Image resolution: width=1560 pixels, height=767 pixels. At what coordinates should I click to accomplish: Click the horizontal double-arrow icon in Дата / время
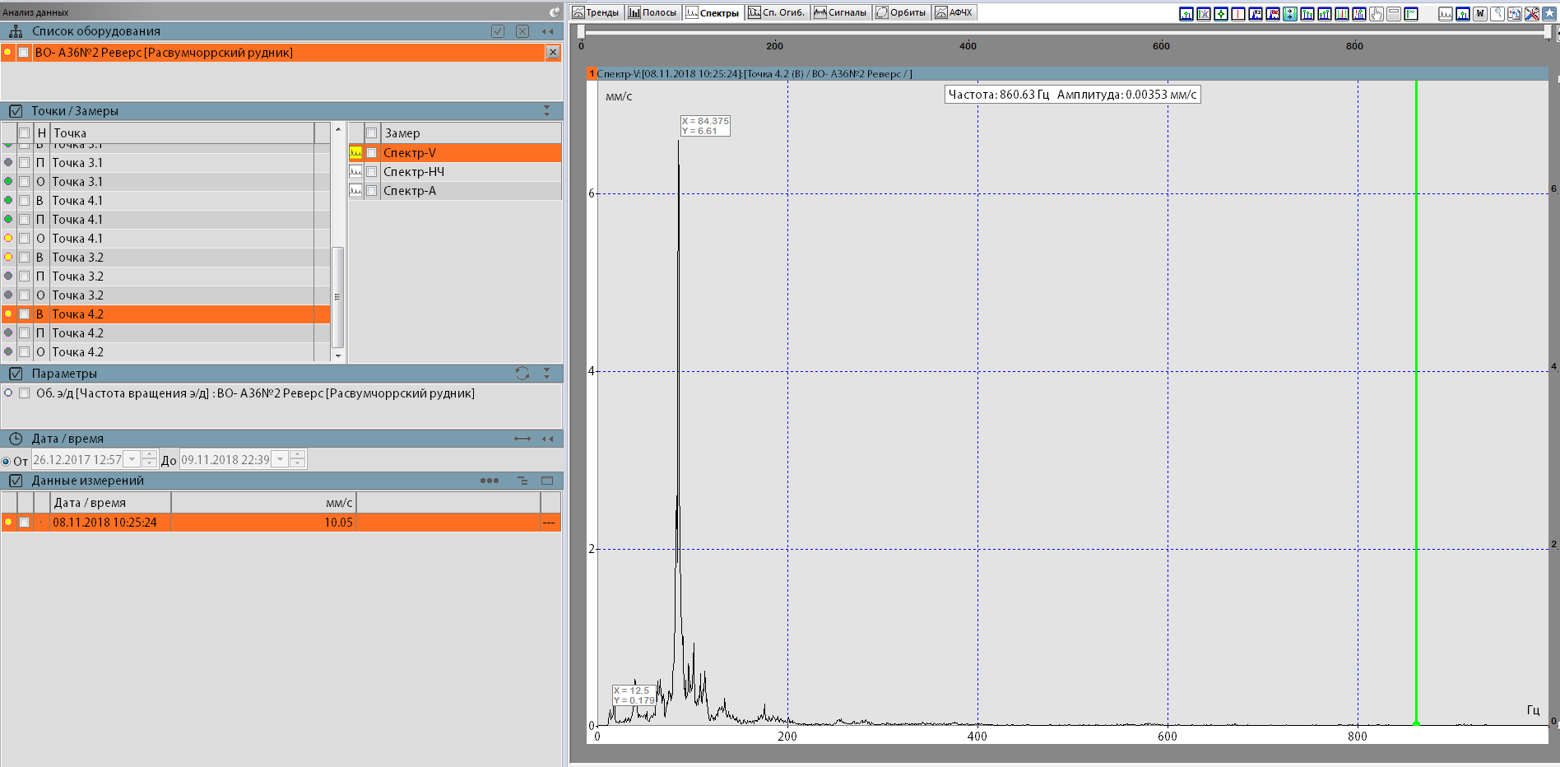[522, 439]
